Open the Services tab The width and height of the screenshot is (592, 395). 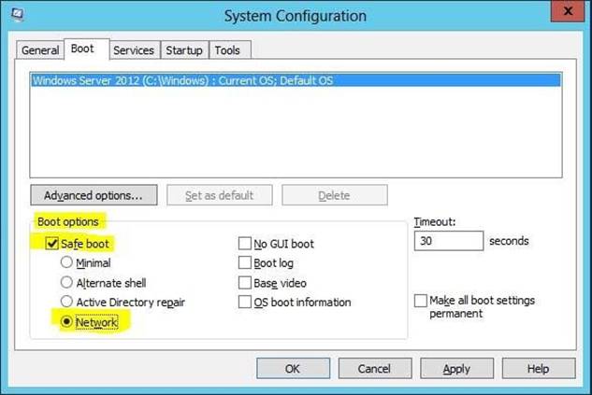tap(134, 50)
